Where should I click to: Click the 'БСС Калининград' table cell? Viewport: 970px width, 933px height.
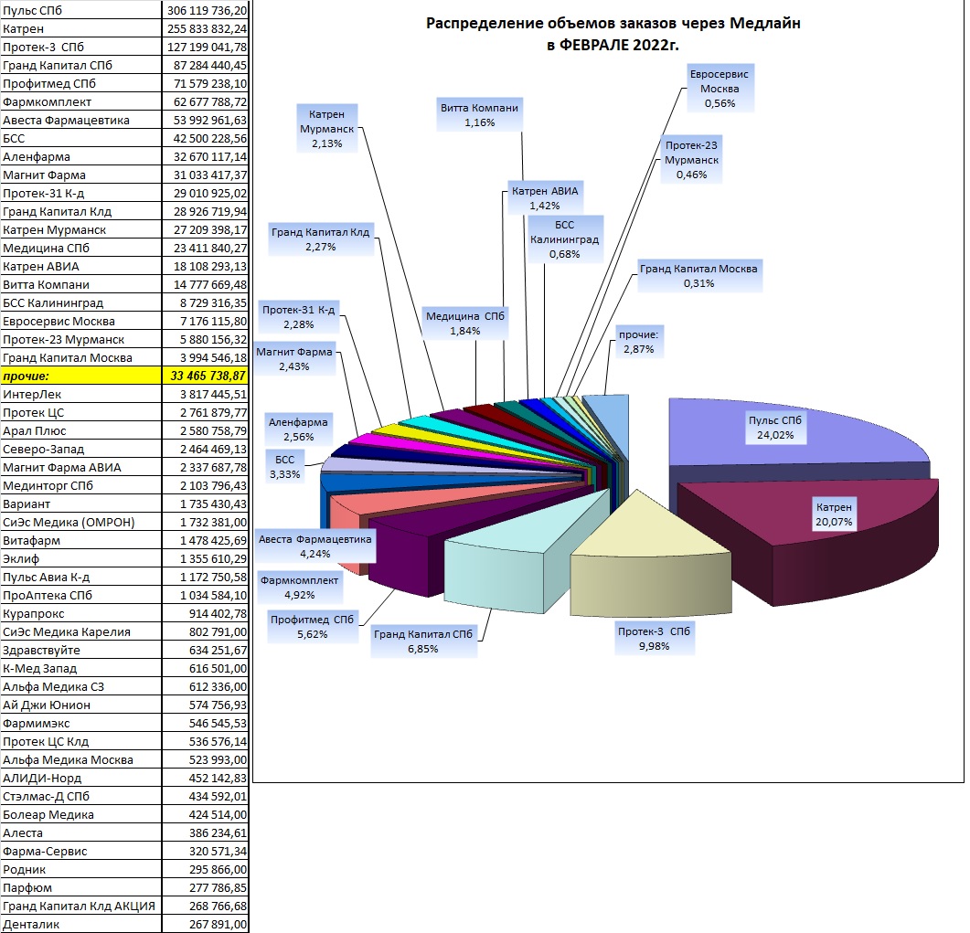pos(80,302)
